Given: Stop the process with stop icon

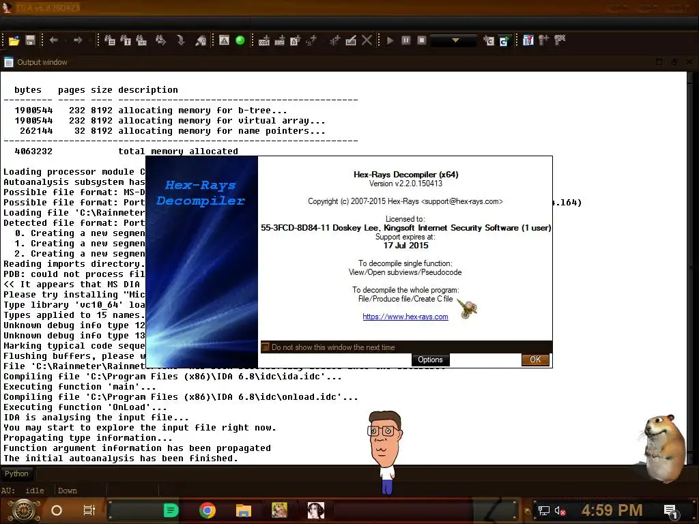Looking at the screenshot, I should [422, 40].
